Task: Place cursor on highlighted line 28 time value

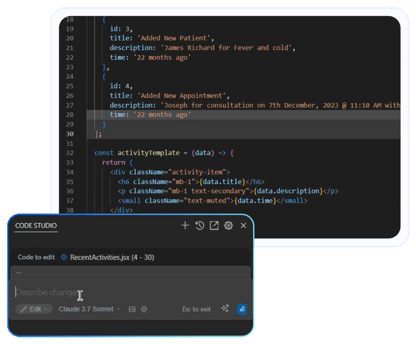Action: point(164,115)
